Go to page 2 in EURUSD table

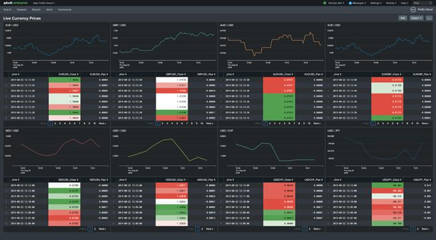pyautogui.click(x=55, y=123)
